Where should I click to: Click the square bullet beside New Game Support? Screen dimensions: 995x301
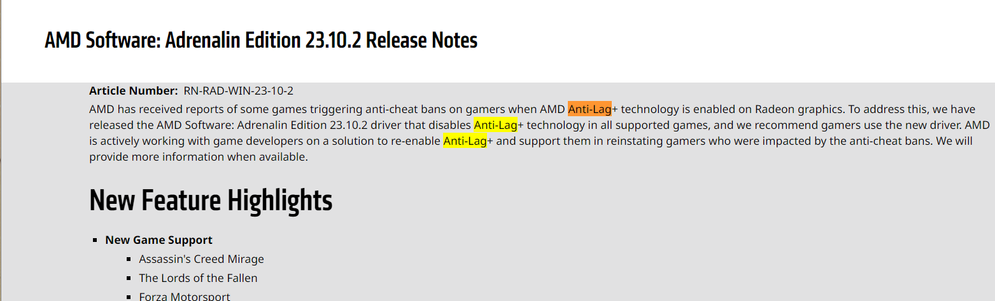95,241
